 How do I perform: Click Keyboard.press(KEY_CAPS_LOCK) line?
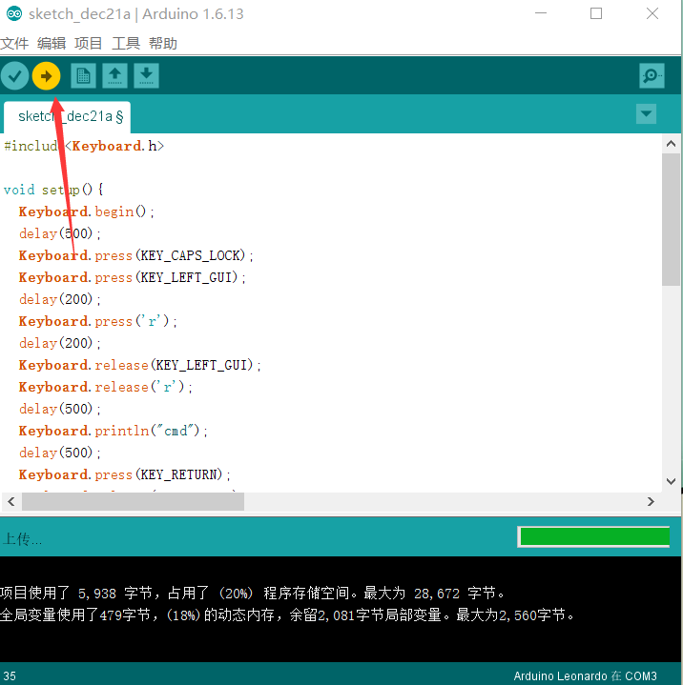point(136,255)
